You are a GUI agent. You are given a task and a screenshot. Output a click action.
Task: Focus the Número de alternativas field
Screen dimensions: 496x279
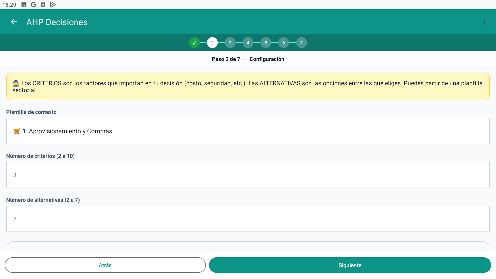point(248,219)
